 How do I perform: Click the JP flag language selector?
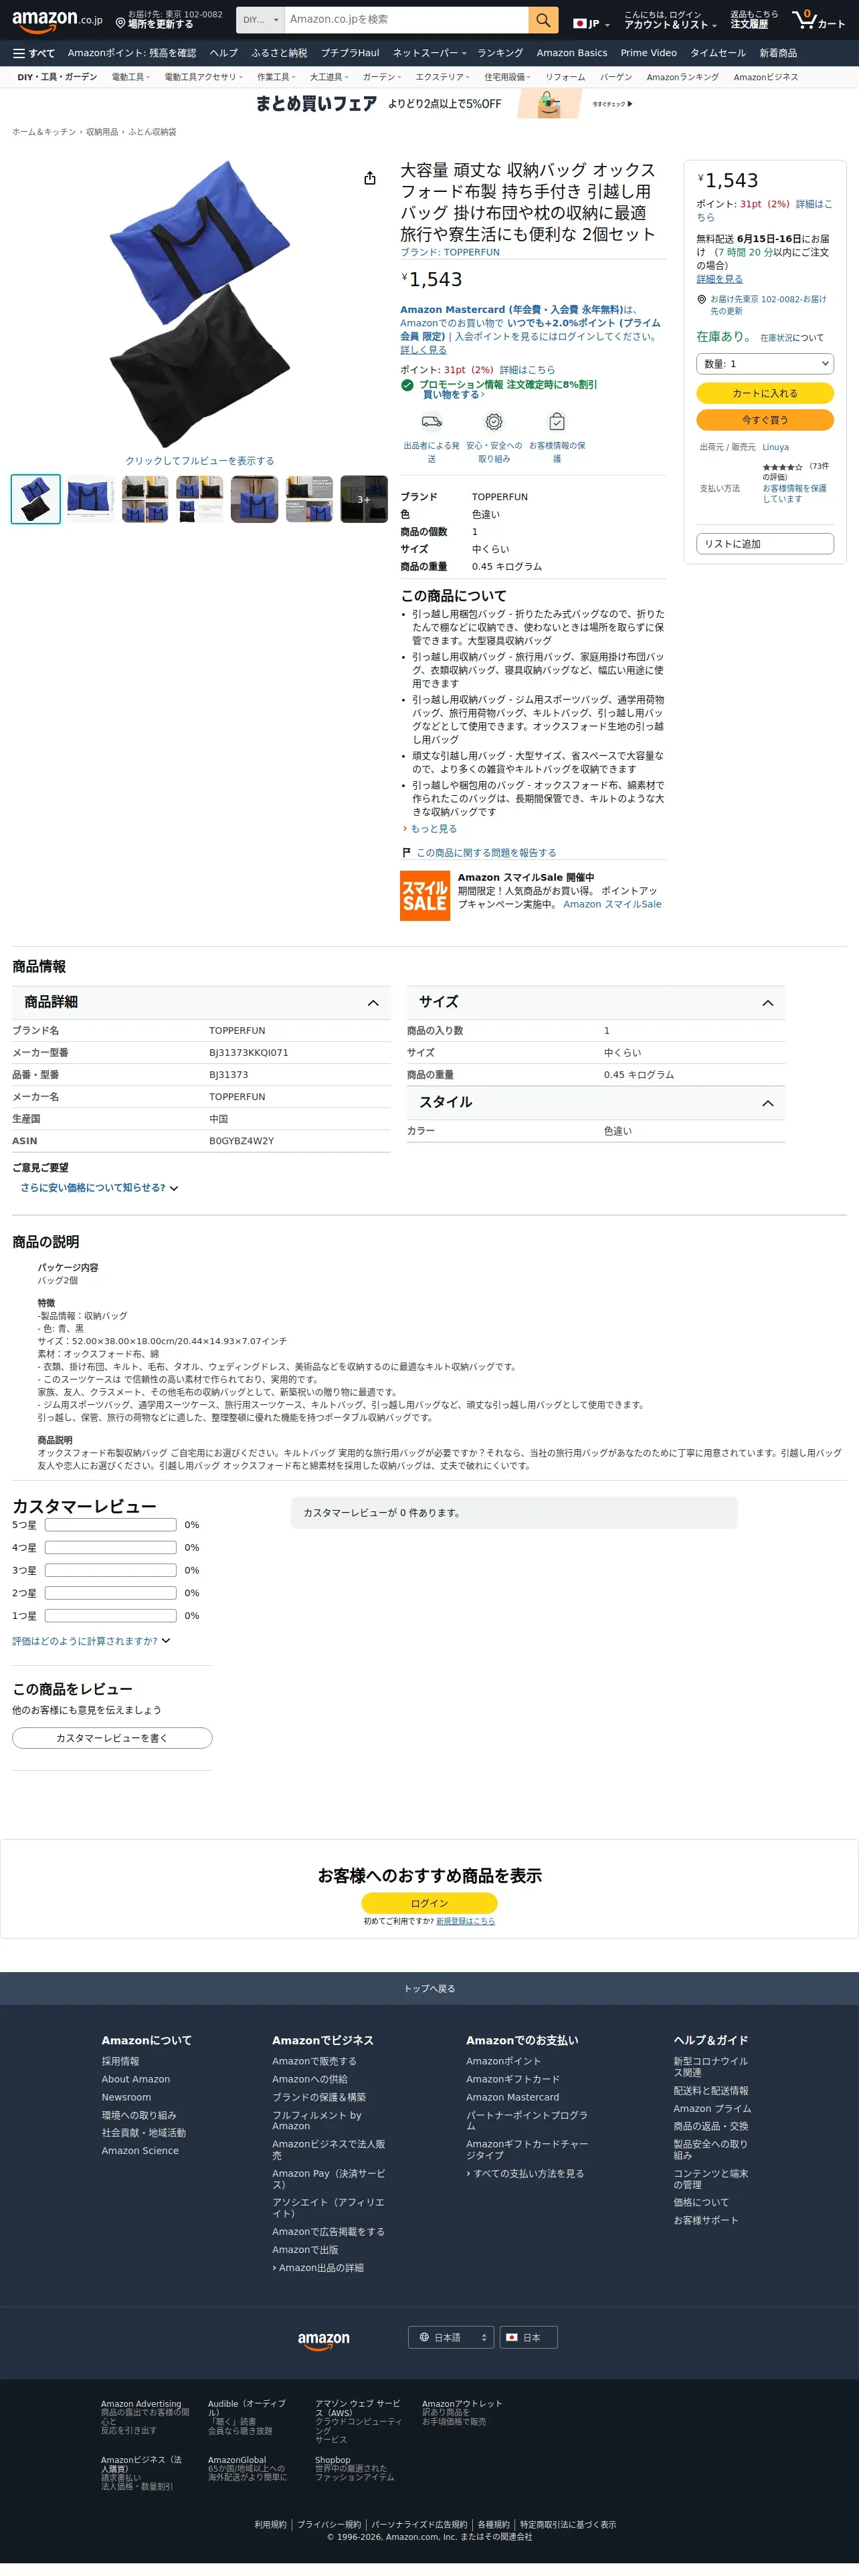pos(591,23)
